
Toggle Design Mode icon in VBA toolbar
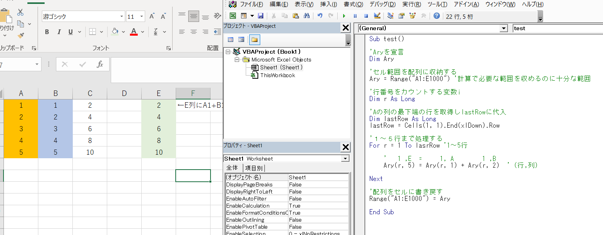pyautogui.click(x=377, y=16)
